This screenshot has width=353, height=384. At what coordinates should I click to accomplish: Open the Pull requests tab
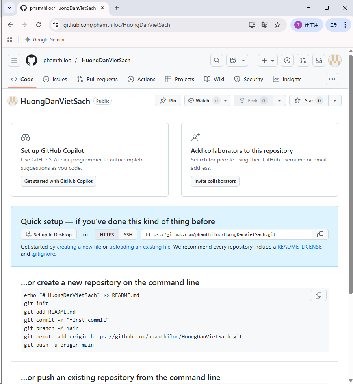click(97, 79)
